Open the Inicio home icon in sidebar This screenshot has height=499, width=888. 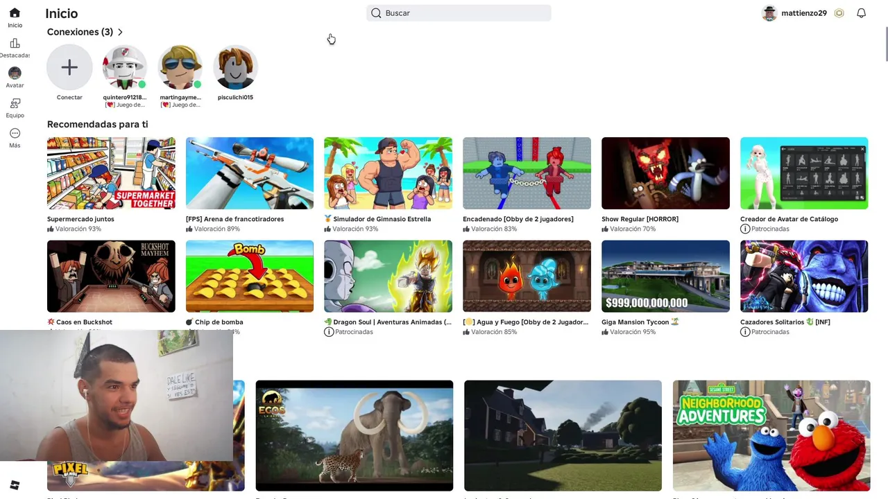(15, 12)
